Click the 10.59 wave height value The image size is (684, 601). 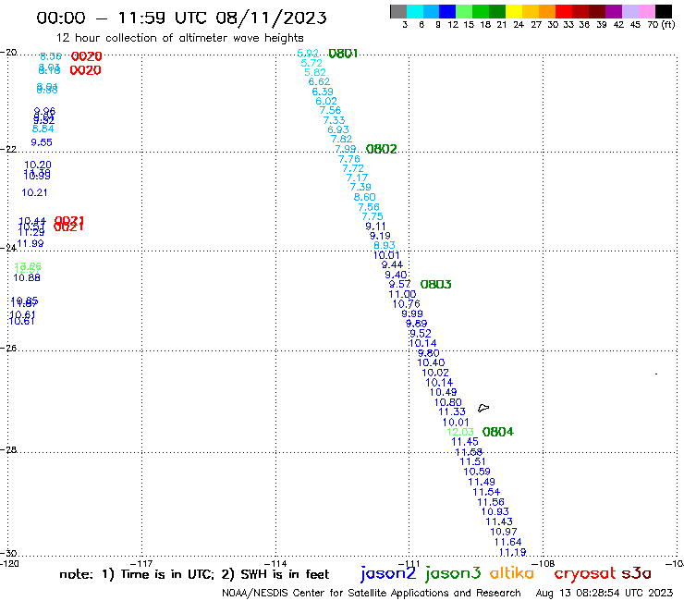[x=477, y=472]
